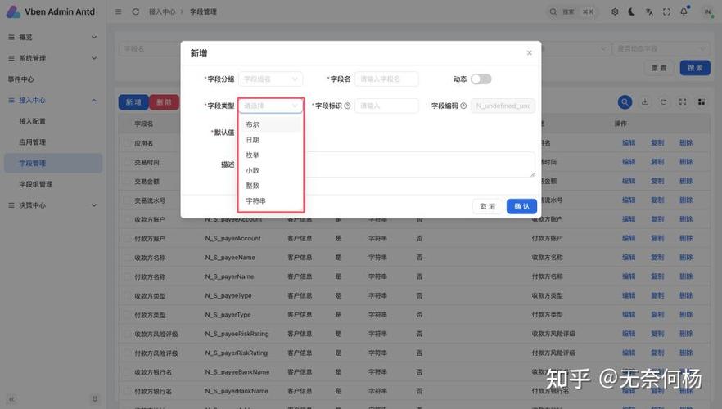Expand the 概览 sidebar menu

coord(53,38)
